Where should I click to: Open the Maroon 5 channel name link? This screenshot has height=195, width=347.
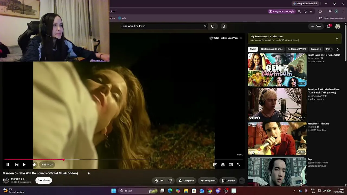[x=17, y=179]
